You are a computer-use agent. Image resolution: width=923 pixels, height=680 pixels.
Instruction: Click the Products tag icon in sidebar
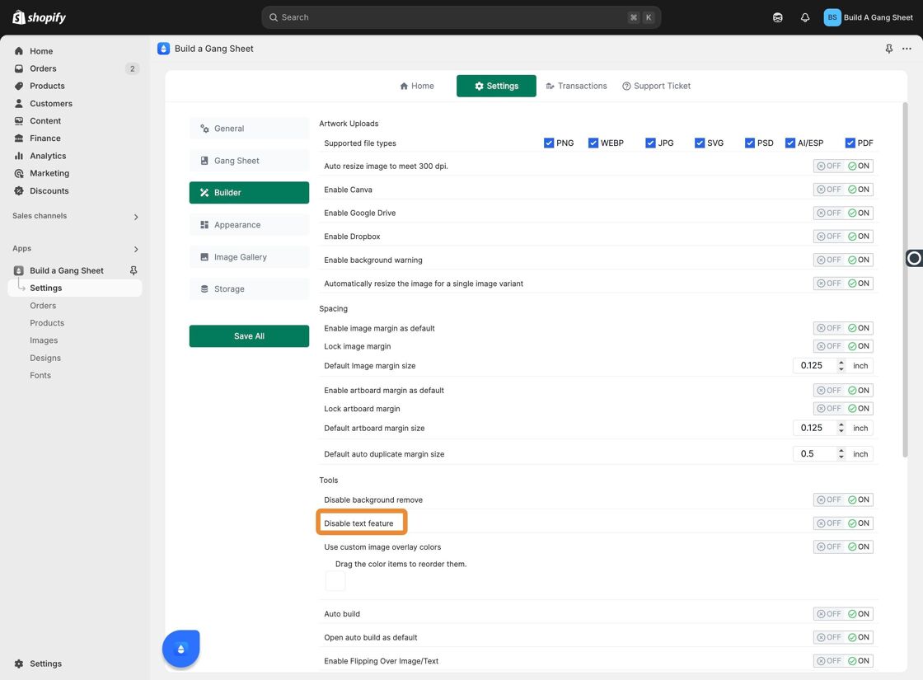point(19,86)
